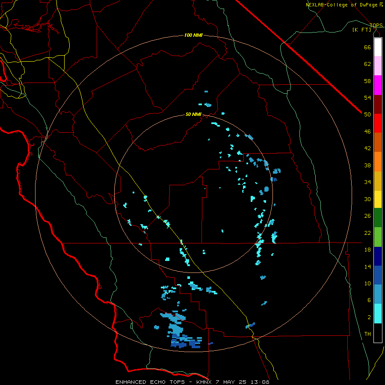Viewport: 385px width, 385px height.
Task: Click the legend value 42
Action: (367, 148)
